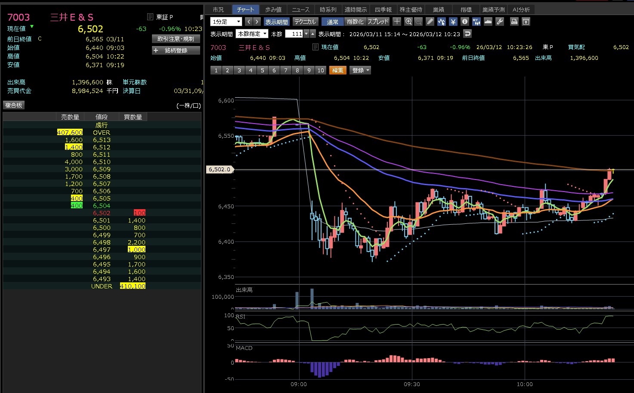Select the pencil drawing tool icon
The width and height of the screenshot is (634, 393).
coord(430,22)
